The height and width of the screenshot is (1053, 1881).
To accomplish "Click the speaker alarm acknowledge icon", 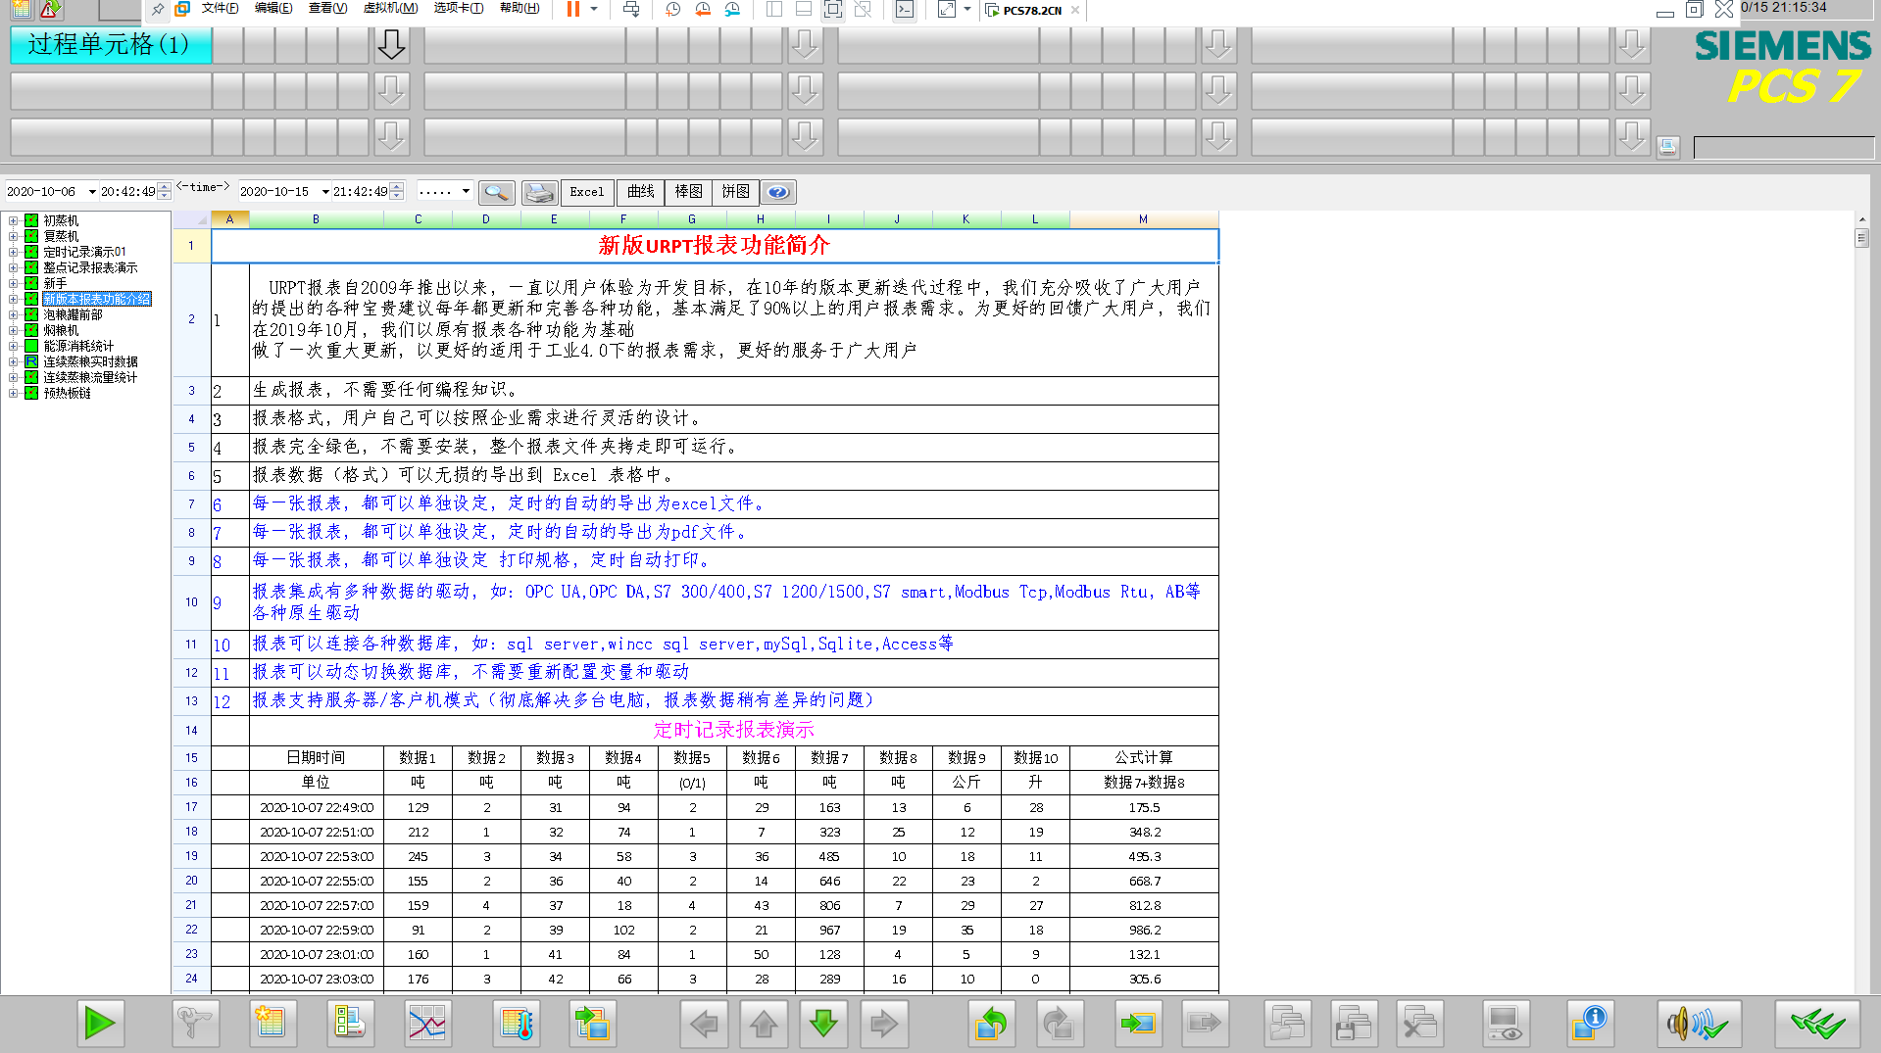I will click(1699, 1024).
